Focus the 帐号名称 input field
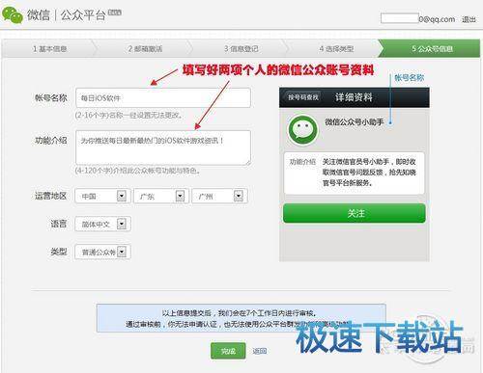 click(163, 97)
